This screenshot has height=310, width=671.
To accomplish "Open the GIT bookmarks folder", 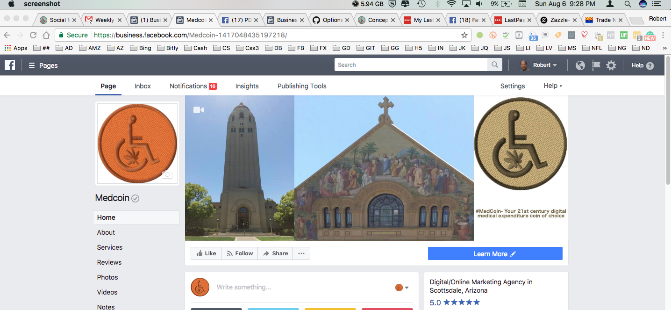I will pyautogui.click(x=366, y=48).
